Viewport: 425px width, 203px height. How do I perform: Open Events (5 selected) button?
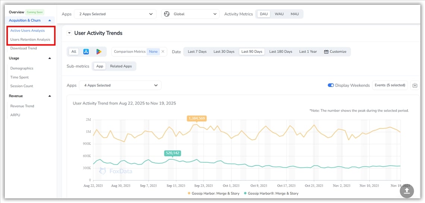click(390, 85)
